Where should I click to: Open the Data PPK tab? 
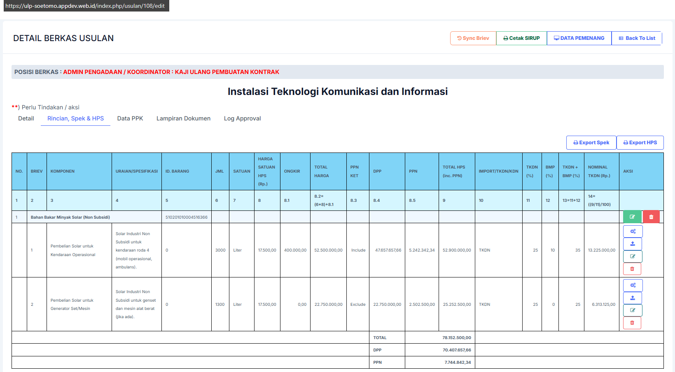130,118
